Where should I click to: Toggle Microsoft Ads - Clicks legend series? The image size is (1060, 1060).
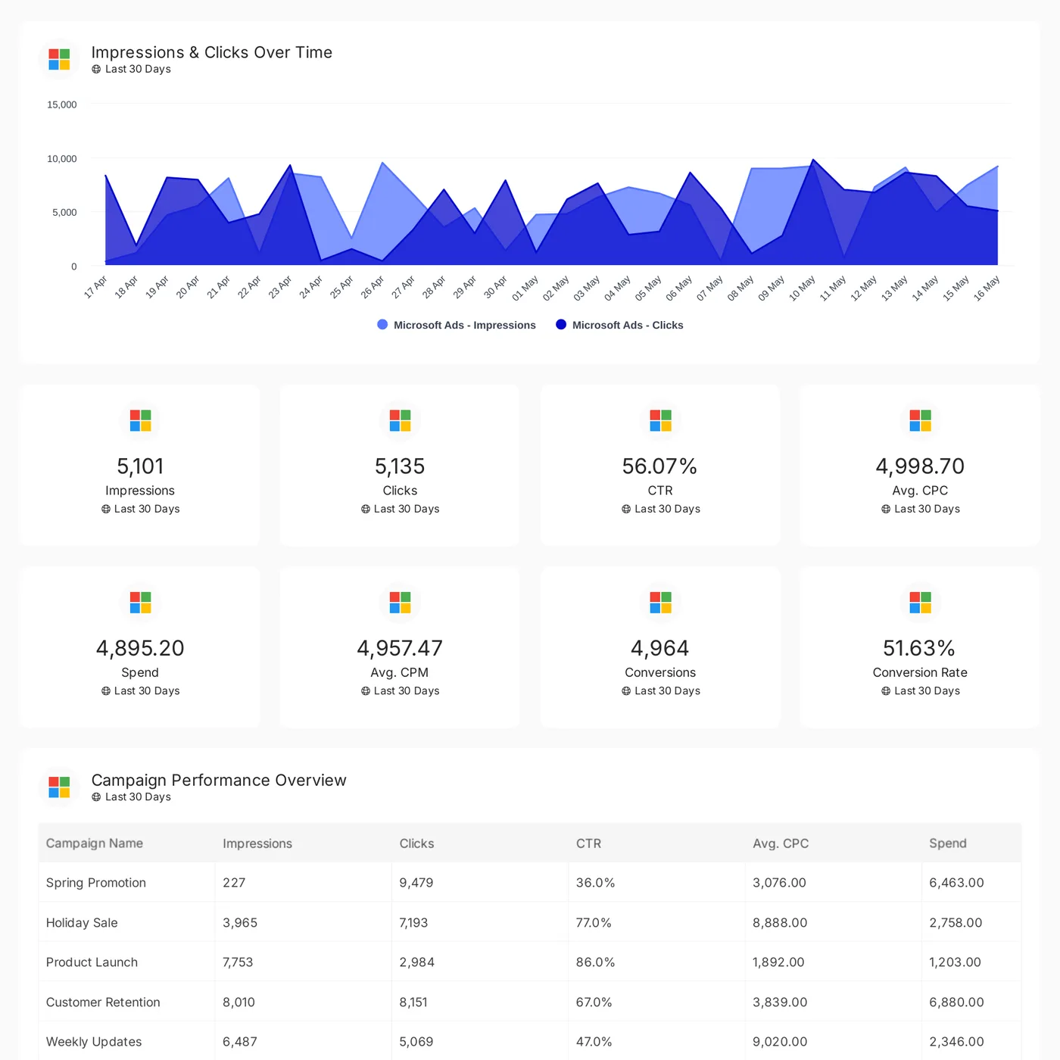pyautogui.click(x=619, y=325)
